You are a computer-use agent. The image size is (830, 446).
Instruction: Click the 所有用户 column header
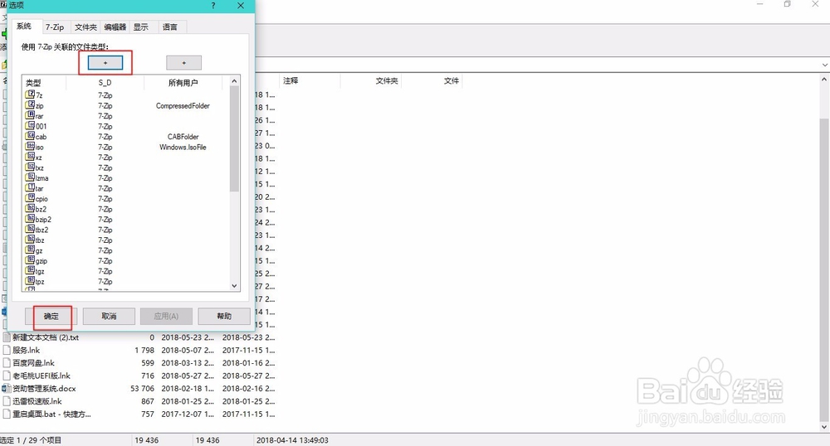pyautogui.click(x=183, y=82)
